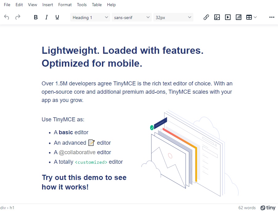This screenshot has height=211, width=278.
Task: Select the h1 element in the path bar
Action: pos(12,208)
